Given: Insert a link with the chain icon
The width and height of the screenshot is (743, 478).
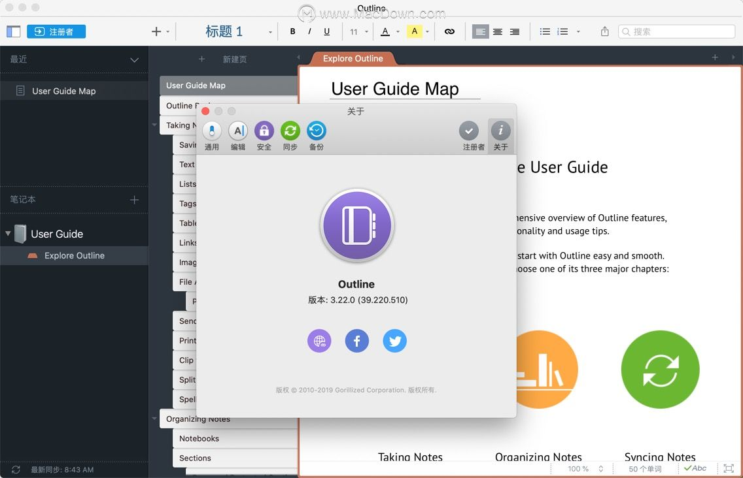Looking at the screenshot, I should pyautogui.click(x=449, y=32).
